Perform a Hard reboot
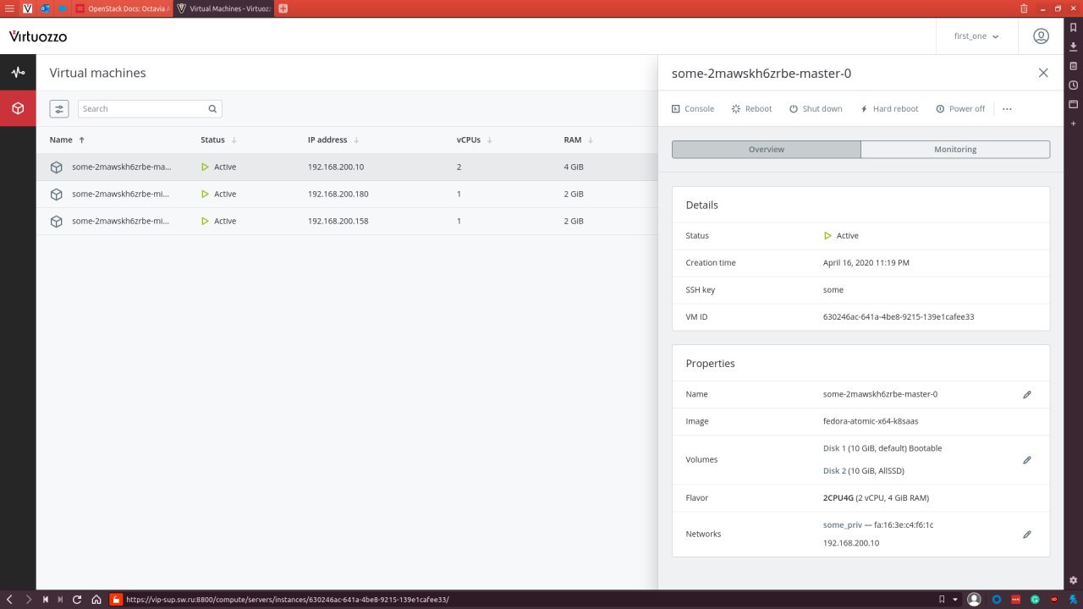This screenshot has width=1083, height=609. click(x=888, y=108)
